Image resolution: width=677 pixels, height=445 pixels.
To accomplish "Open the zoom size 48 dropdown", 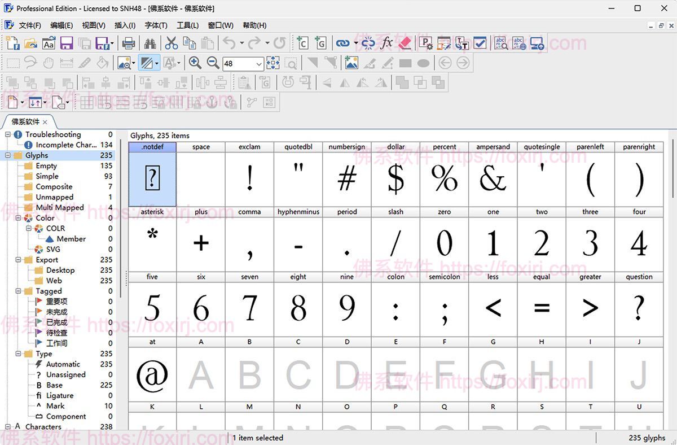I will point(259,64).
